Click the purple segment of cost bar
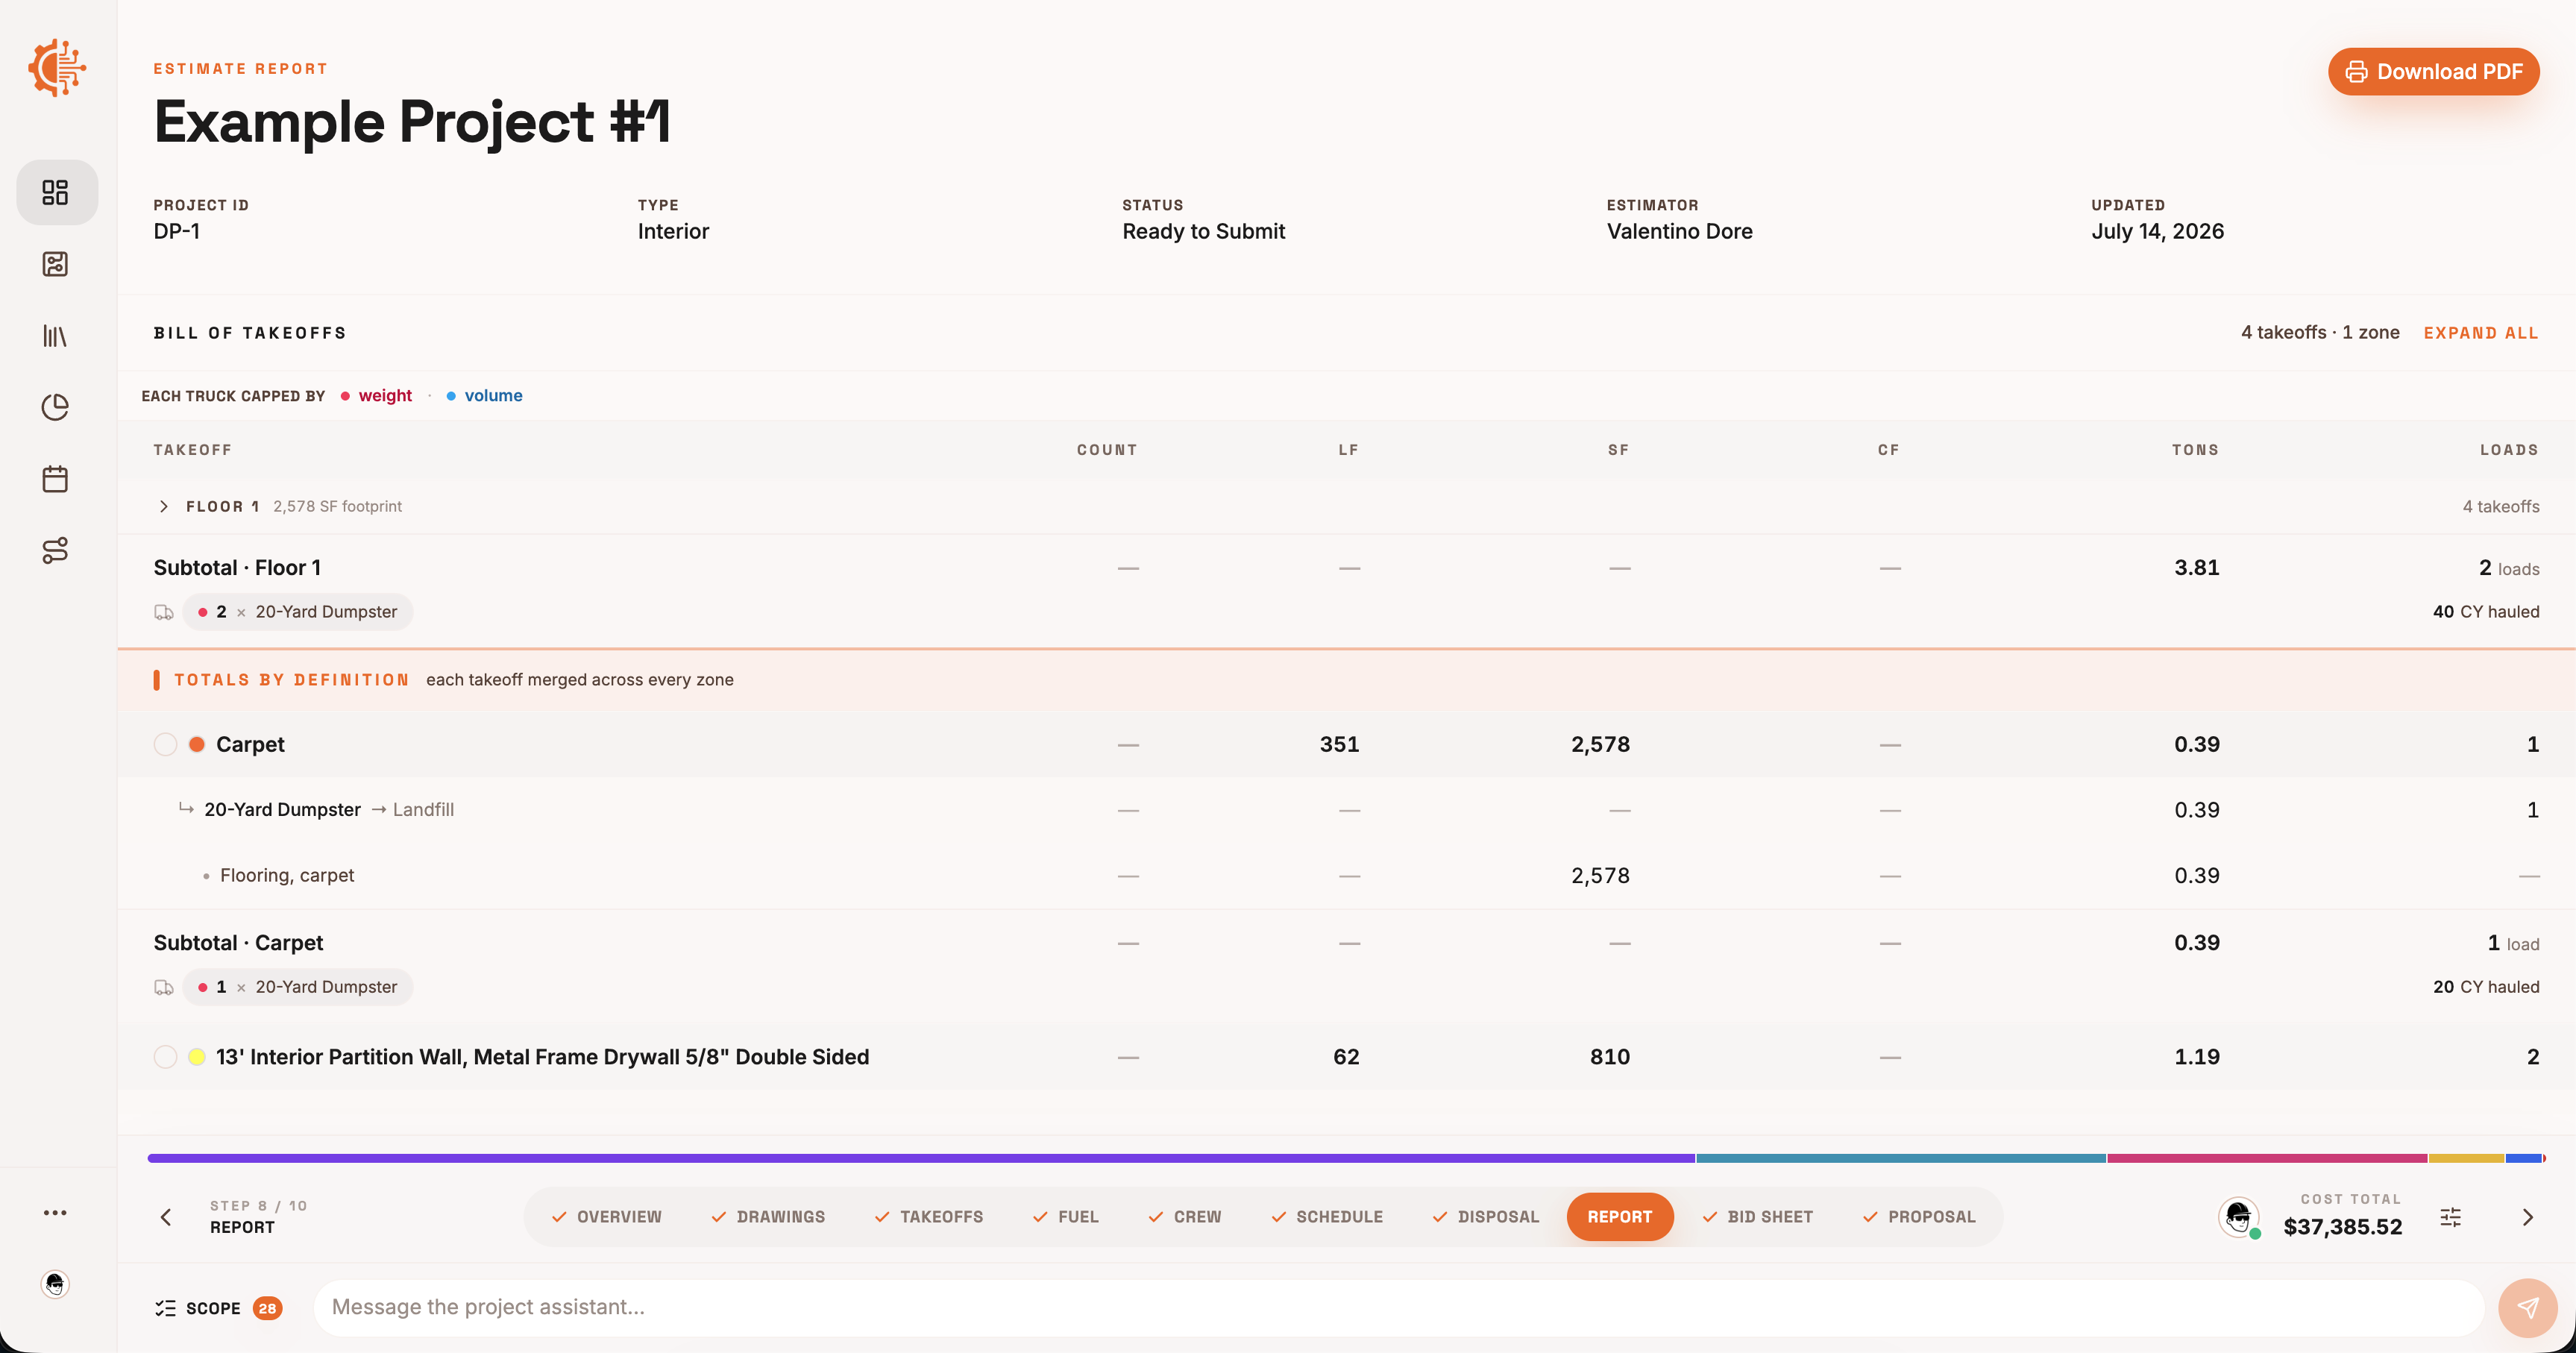 pyautogui.click(x=921, y=1158)
